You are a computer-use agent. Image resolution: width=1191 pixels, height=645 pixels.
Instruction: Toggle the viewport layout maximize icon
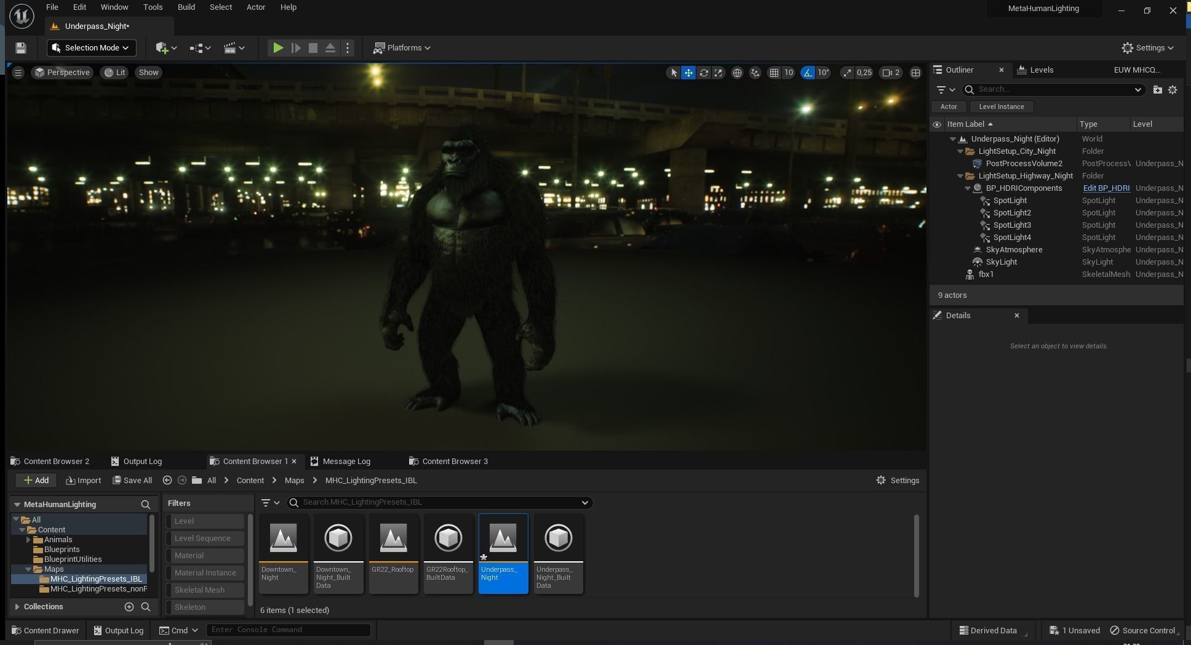915,73
